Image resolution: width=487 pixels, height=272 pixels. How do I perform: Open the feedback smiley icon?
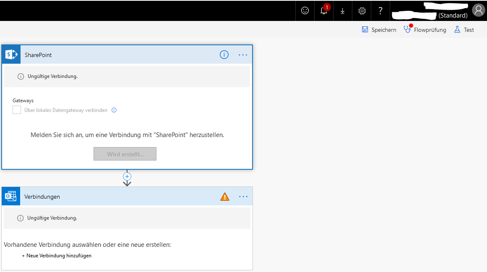(305, 11)
